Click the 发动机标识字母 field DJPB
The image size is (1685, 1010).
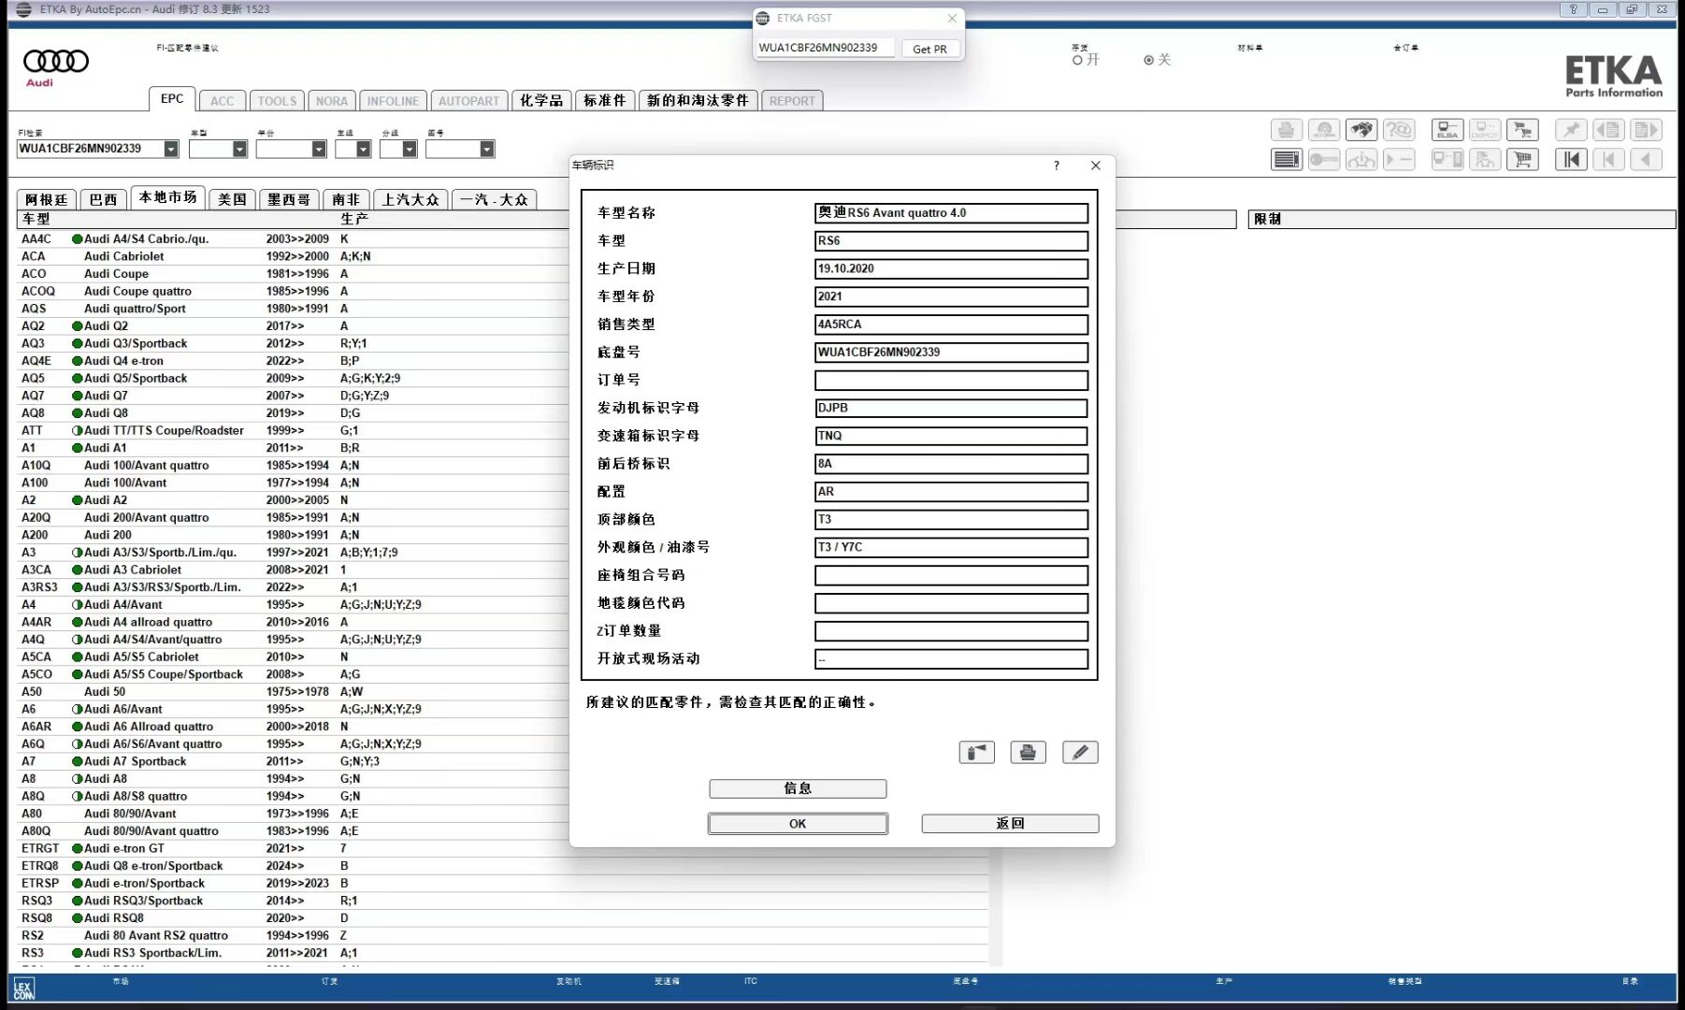click(951, 408)
